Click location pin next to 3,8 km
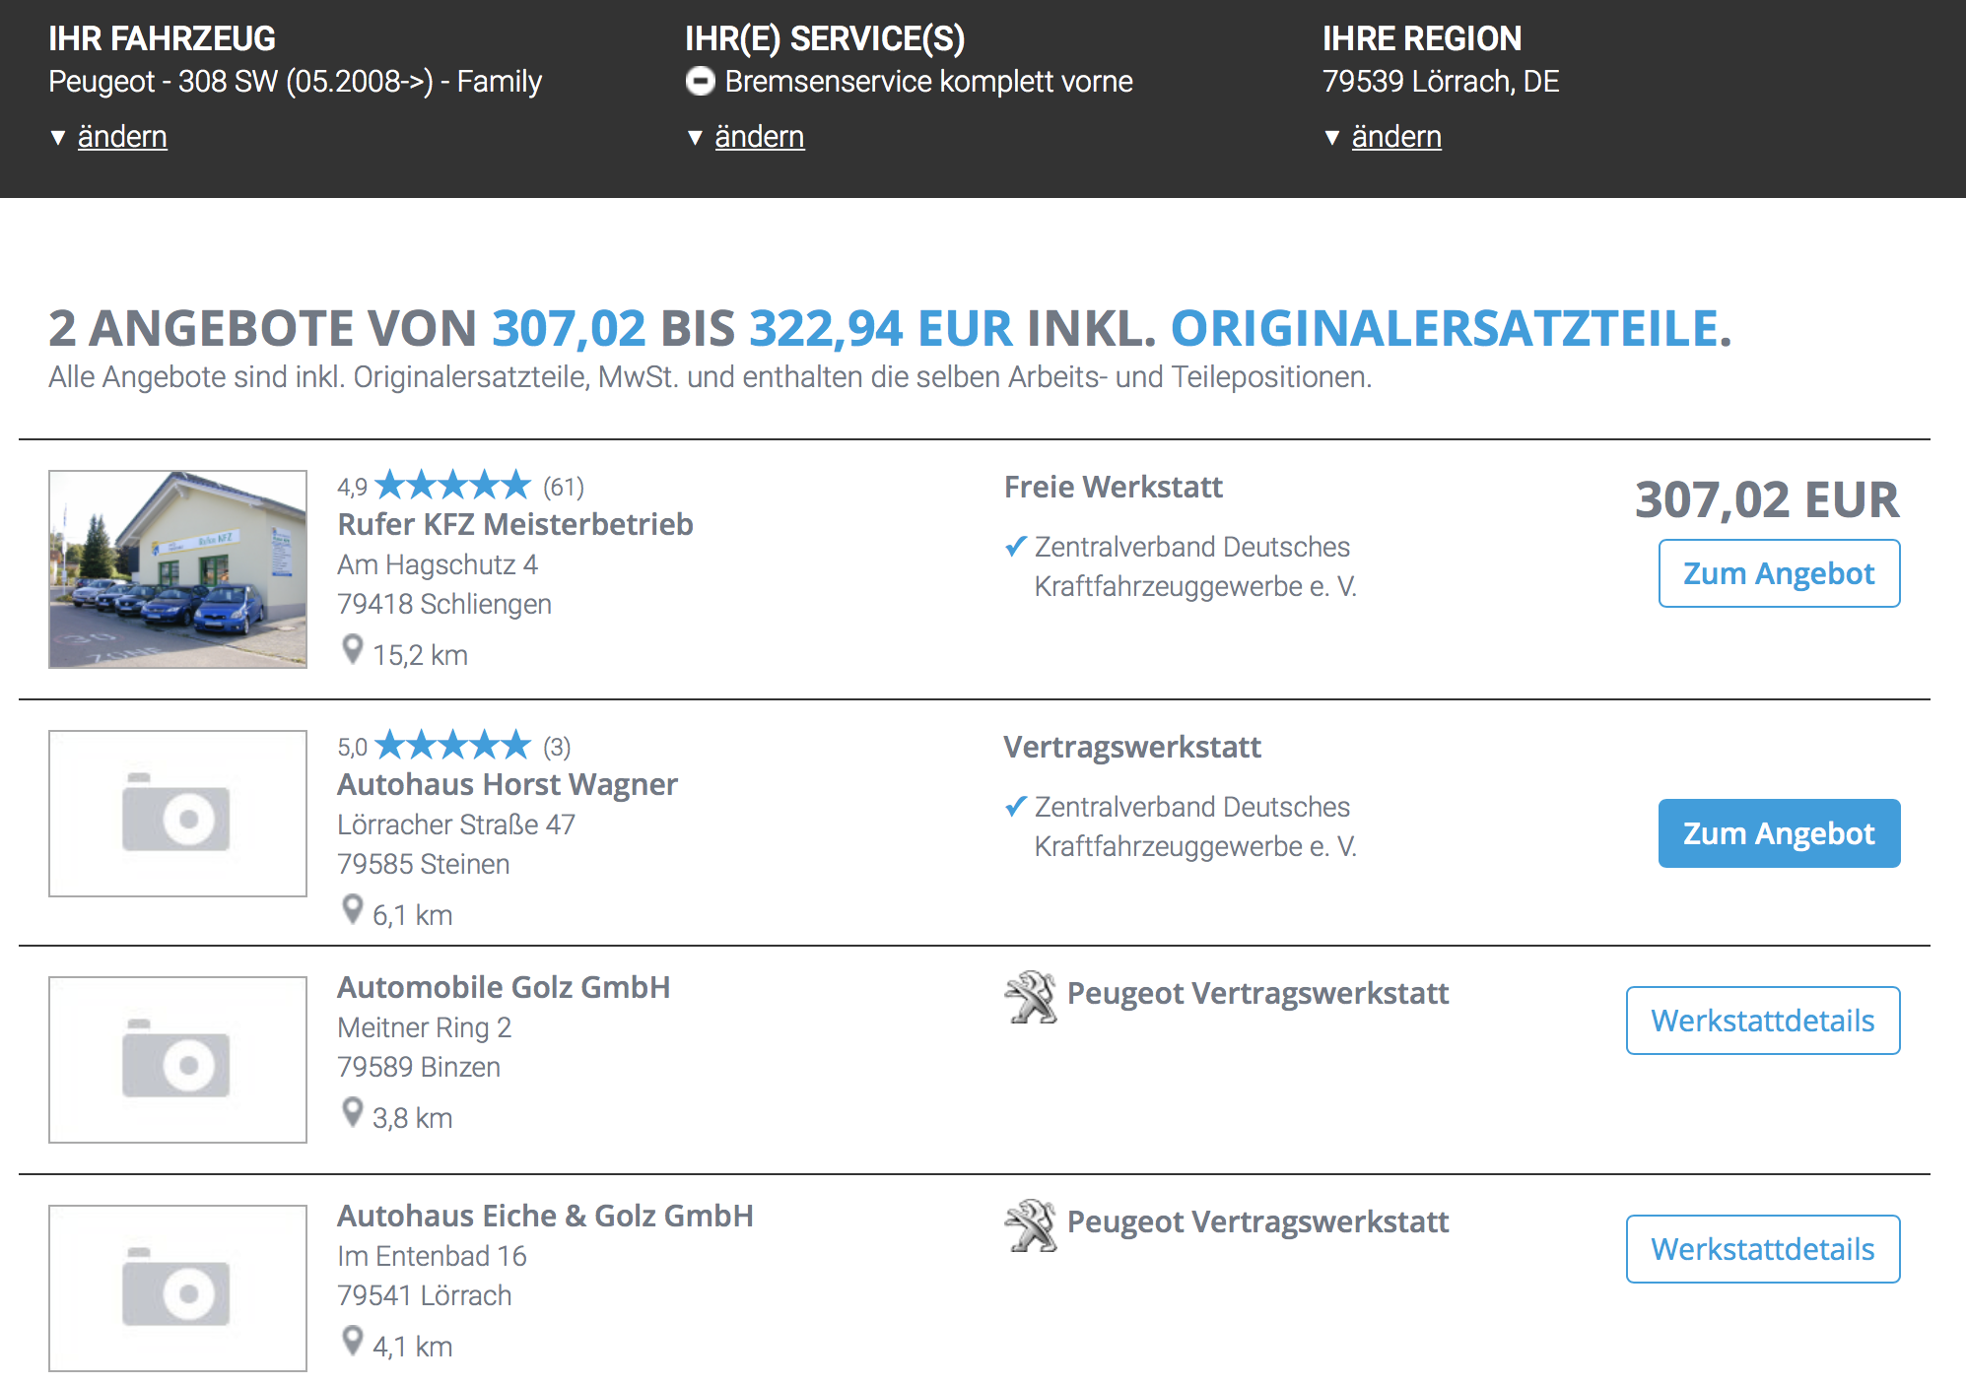The height and width of the screenshot is (1385, 1966). tap(352, 1113)
